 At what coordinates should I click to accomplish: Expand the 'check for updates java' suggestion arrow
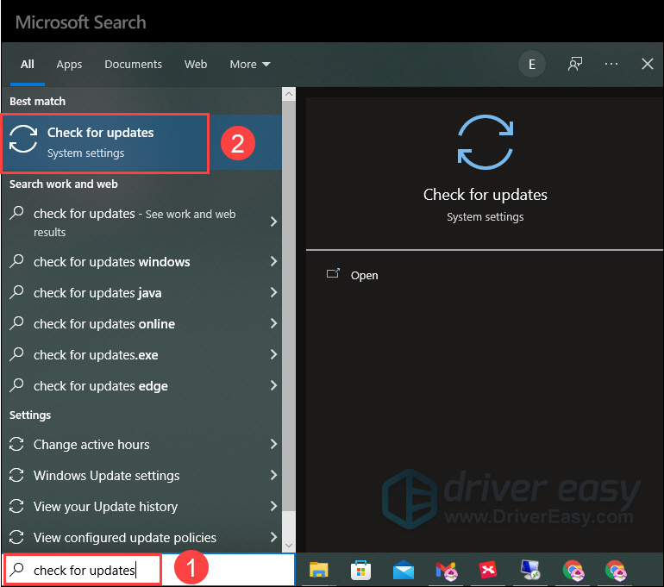point(273,293)
